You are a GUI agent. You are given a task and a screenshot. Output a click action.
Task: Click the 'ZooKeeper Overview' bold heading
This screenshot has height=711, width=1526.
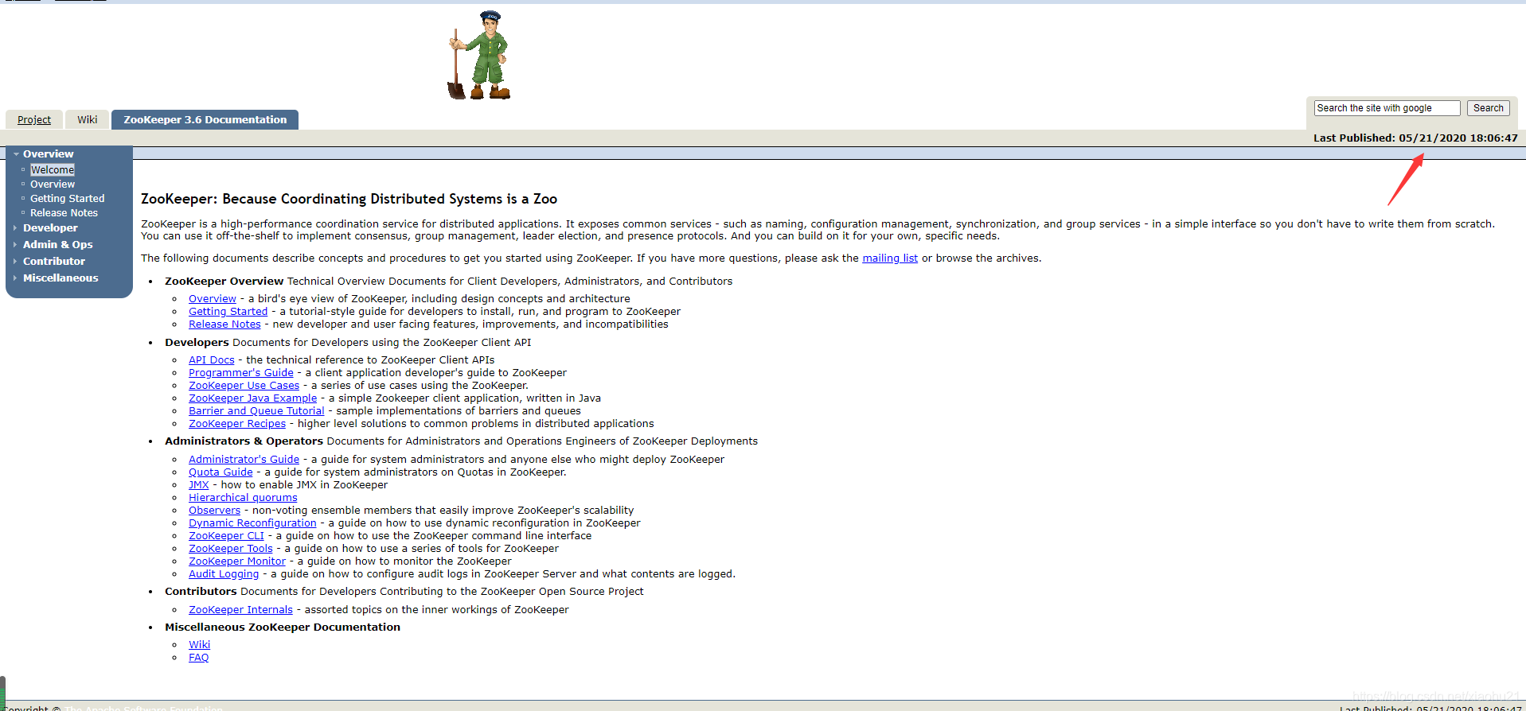224,282
